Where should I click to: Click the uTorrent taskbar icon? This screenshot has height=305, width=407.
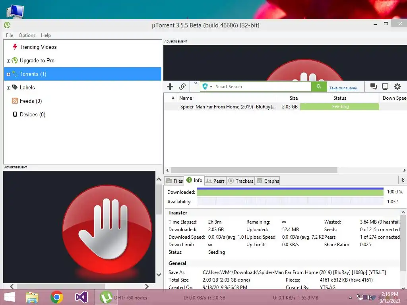coord(106,297)
